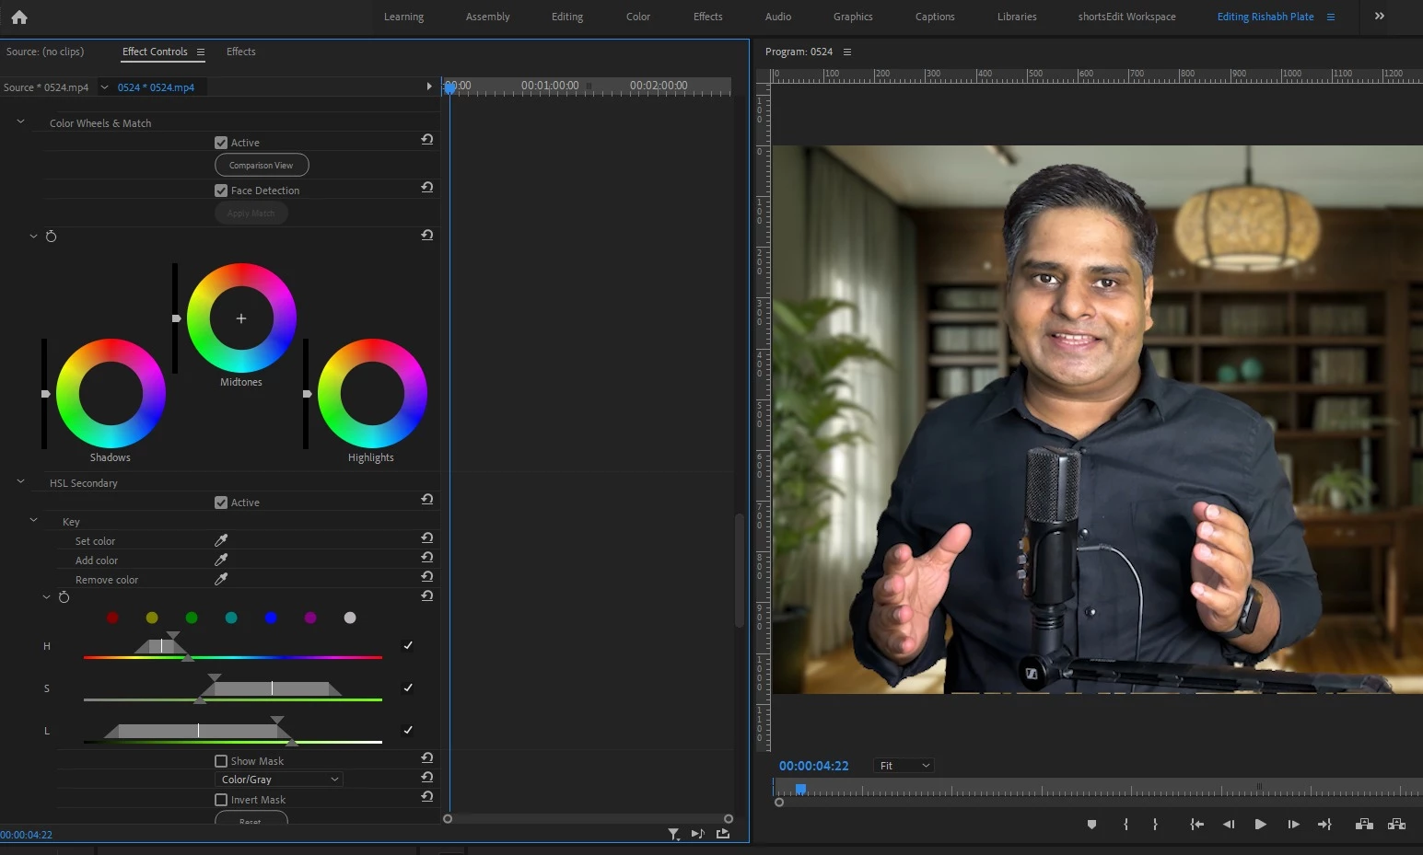Viewport: 1423px width, 855px height.
Task: Reset the Set color parameter
Action: tap(427, 538)
